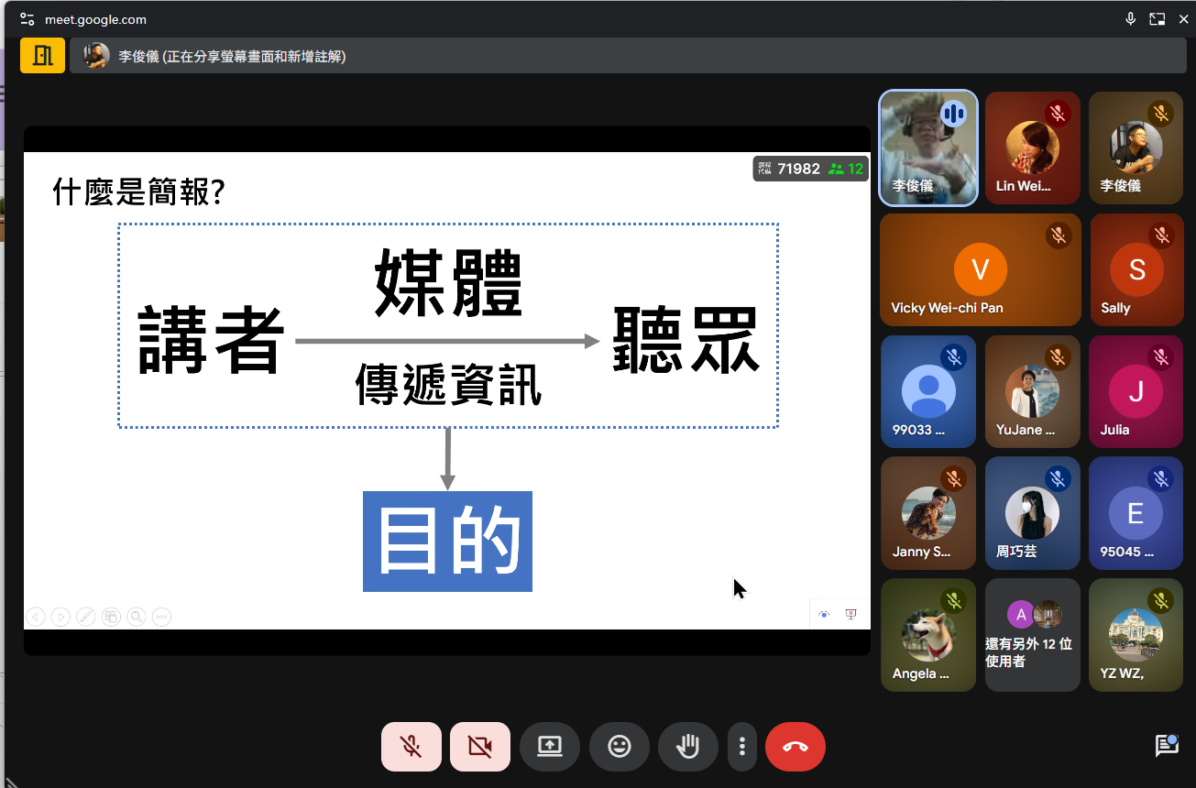Screen dimensions: 1196x788
Task: Select the Sally participant tile
Action: click(1136, 270)
